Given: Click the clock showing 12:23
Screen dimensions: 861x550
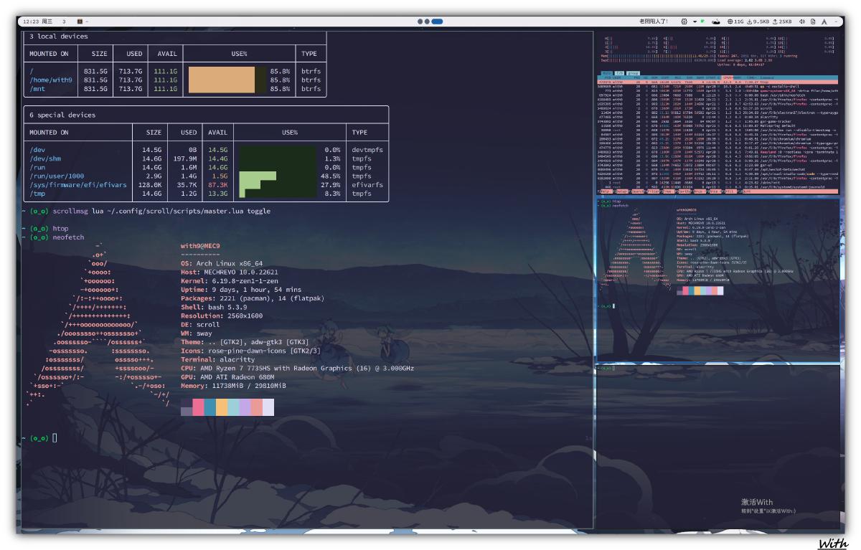Looking at the screenshot, I should click(x=31, y=22).
